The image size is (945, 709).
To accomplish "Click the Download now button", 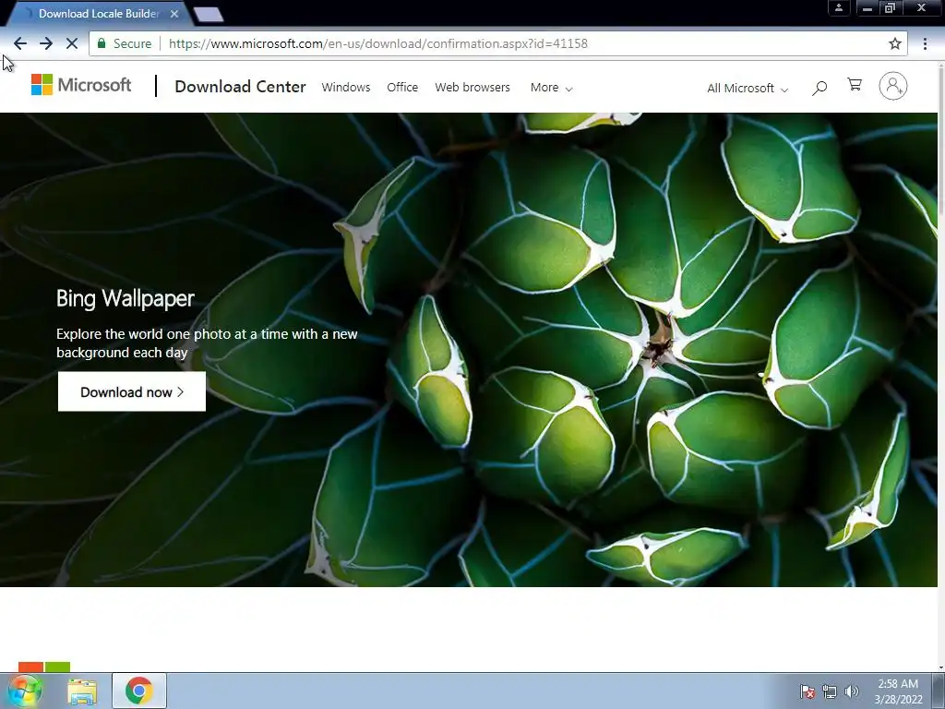I will (132, 391).
